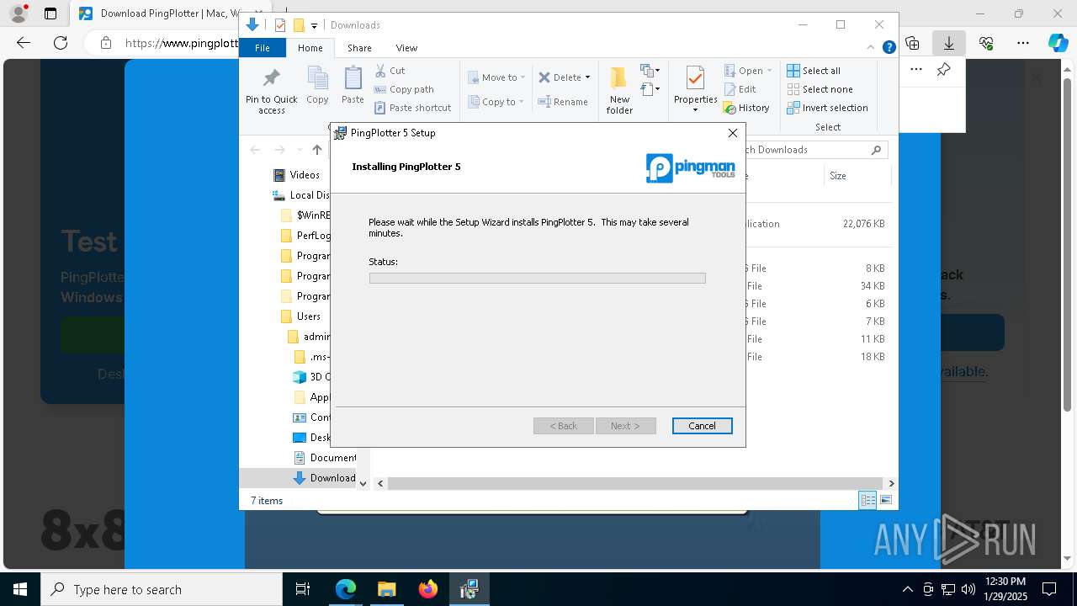This screenshot has height=606, width=1077.
Task: Create a New folder from ribbon
Action: click(x=619, y=91)
